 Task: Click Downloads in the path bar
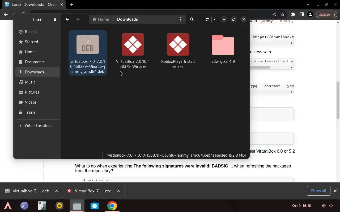click(x=127, y=19)
